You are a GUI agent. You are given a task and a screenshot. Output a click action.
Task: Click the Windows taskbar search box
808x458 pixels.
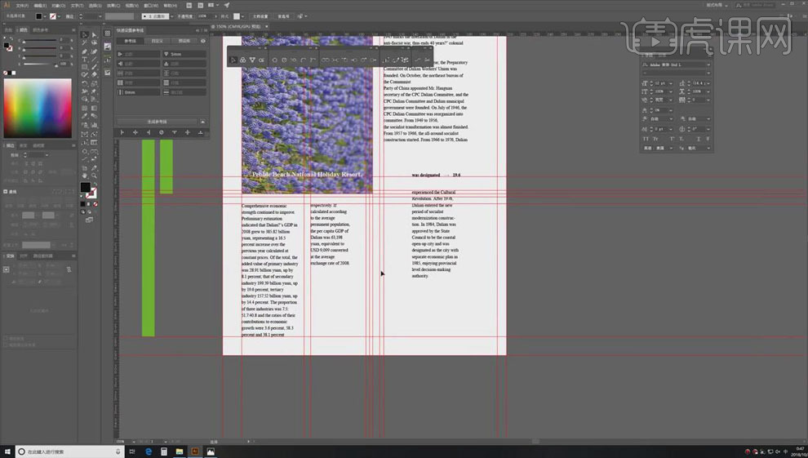[x=69, y=451]
